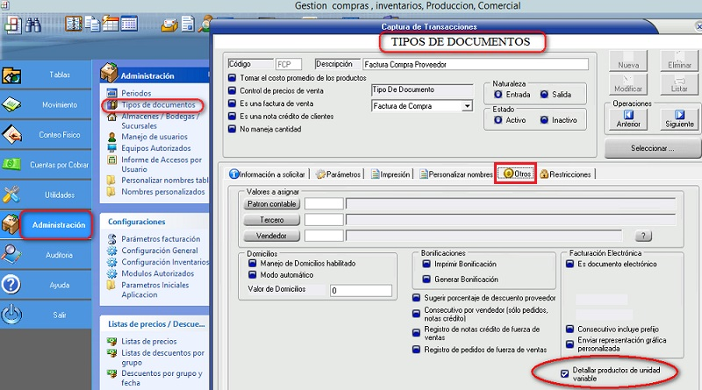
Task: Click the Descripción text field
Action: point(450,64)
